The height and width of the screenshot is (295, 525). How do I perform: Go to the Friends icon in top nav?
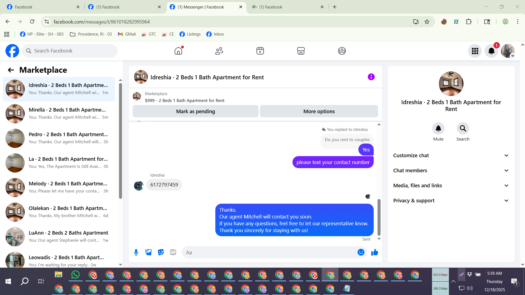(219, 51)
